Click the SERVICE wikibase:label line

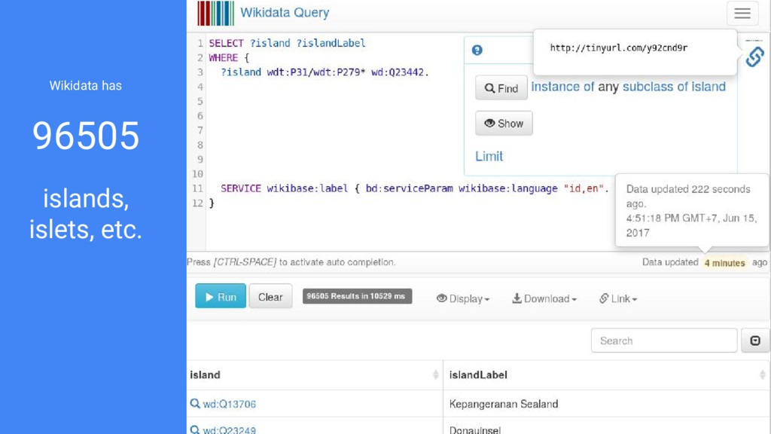pyautogui.click(x=415, y=188)
